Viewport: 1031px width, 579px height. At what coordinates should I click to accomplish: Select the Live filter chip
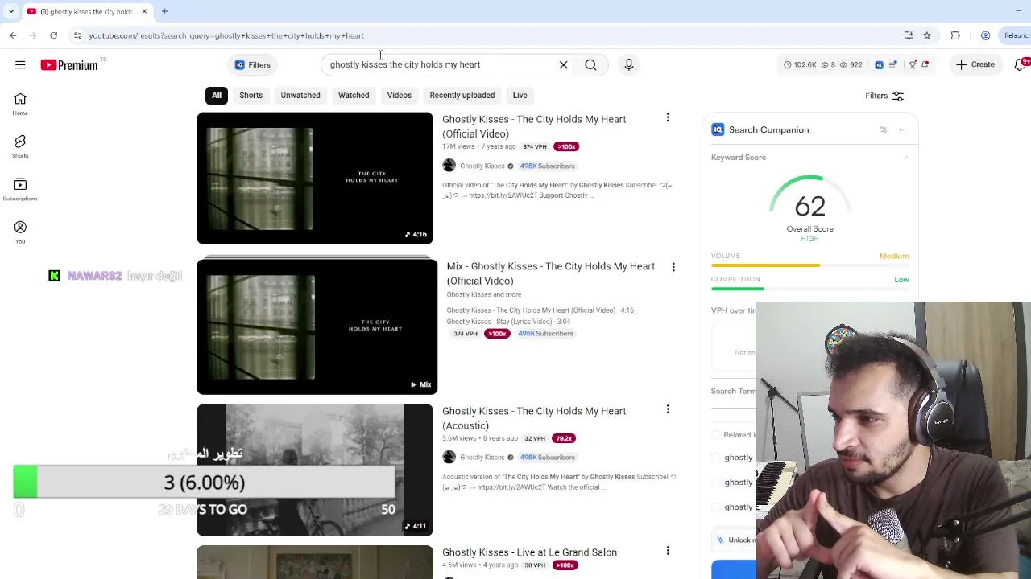[520, 95]
